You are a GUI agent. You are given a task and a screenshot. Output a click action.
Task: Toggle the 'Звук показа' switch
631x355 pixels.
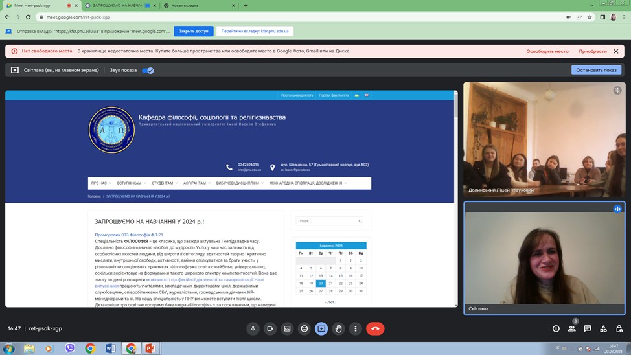point(148,70)
